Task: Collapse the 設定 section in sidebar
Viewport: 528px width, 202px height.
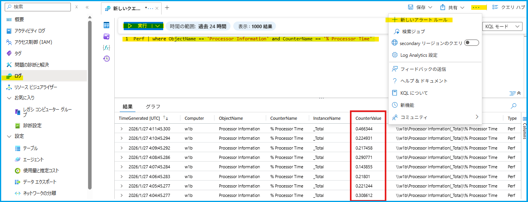Action: [x=9, y=136]
